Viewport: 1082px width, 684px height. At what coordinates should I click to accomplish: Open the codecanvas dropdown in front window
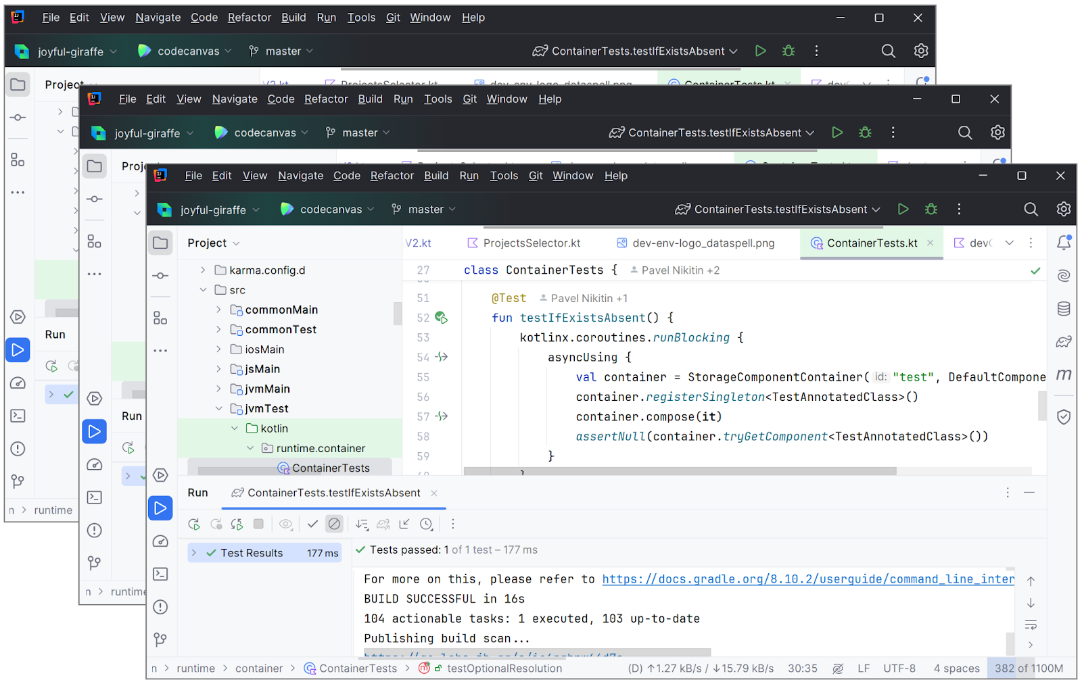click(327, 210)
